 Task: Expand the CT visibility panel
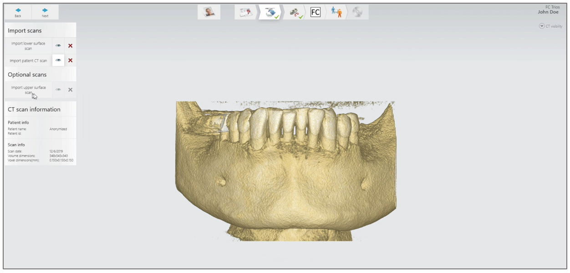541,26
